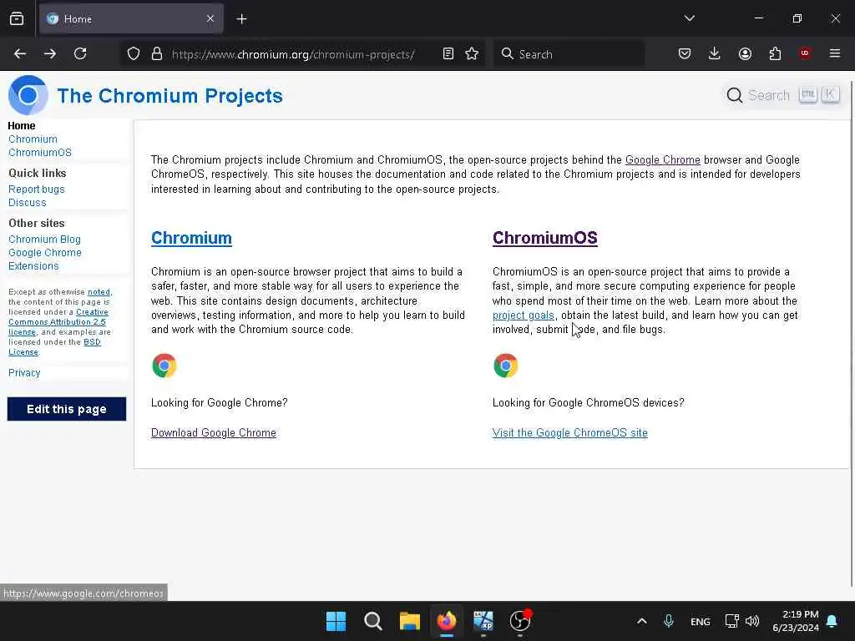Follow the Google Chrome link in intro
The height and width of the screenshot is (641, 855).
pyautogui.click(x=662, y=159)
